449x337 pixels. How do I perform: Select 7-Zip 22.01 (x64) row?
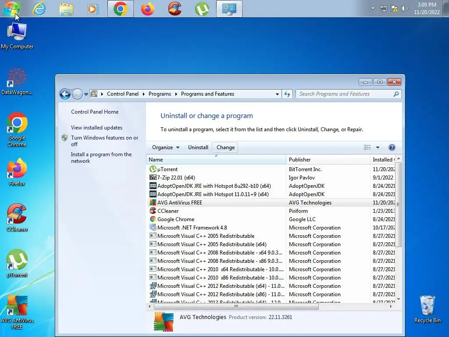click(271, 178)
